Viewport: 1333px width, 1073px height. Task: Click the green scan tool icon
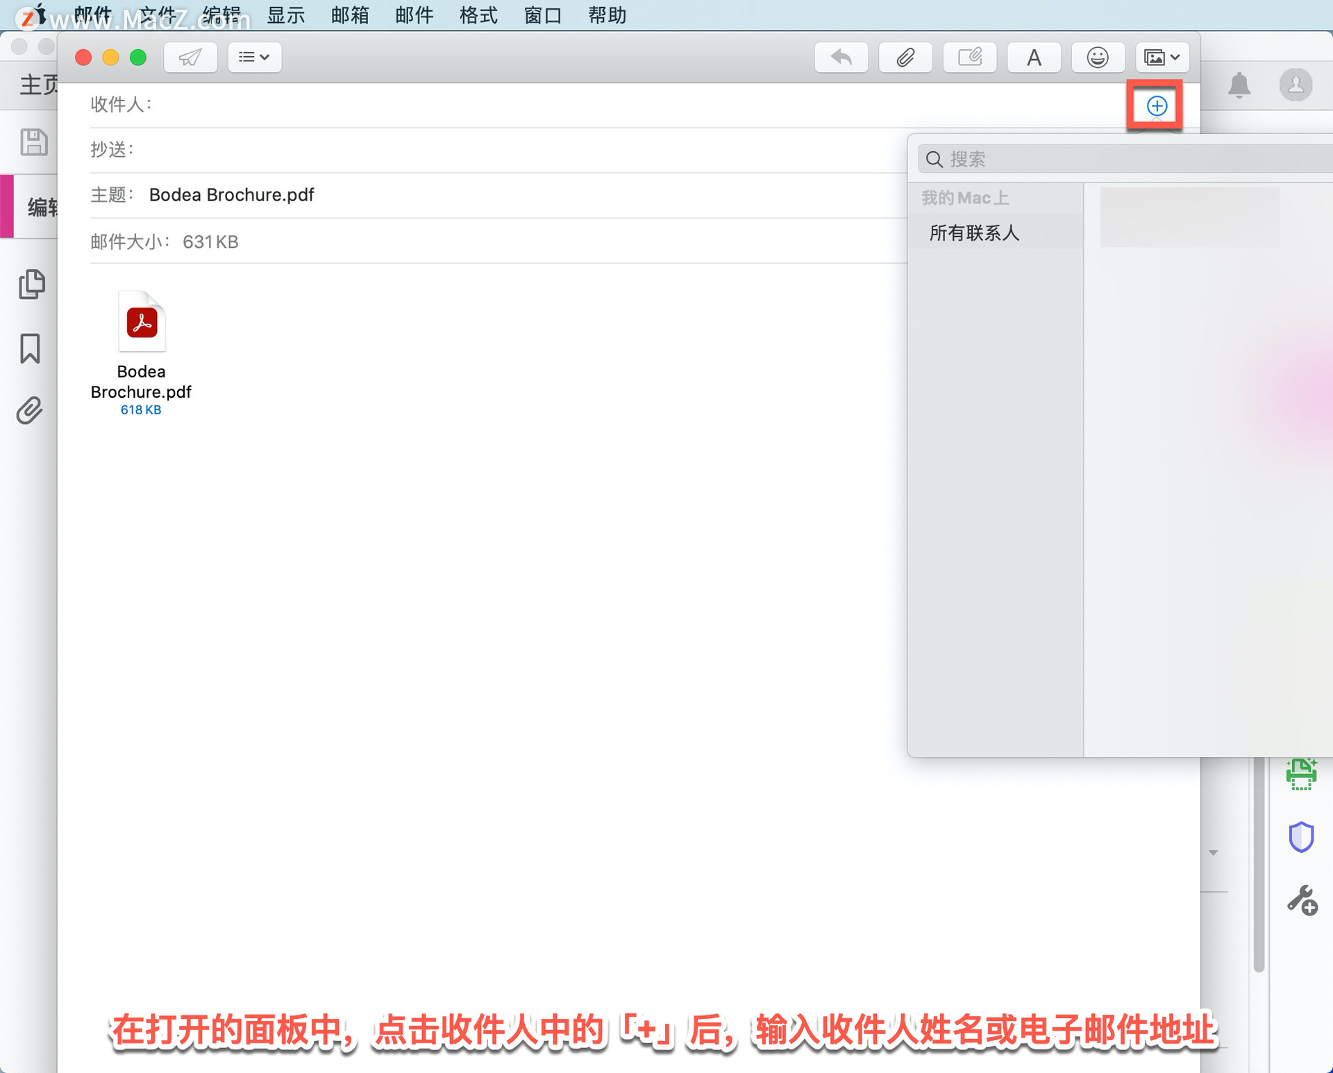click(1302, 774)
